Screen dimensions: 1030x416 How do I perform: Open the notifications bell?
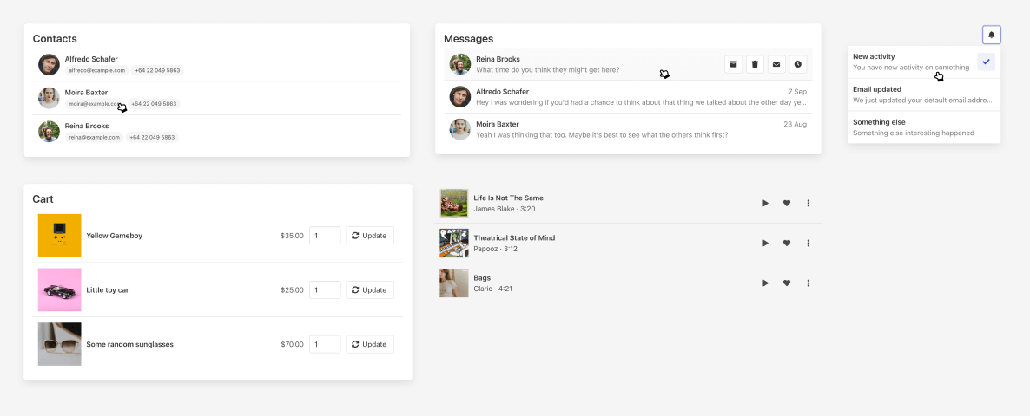coord(992,35)
